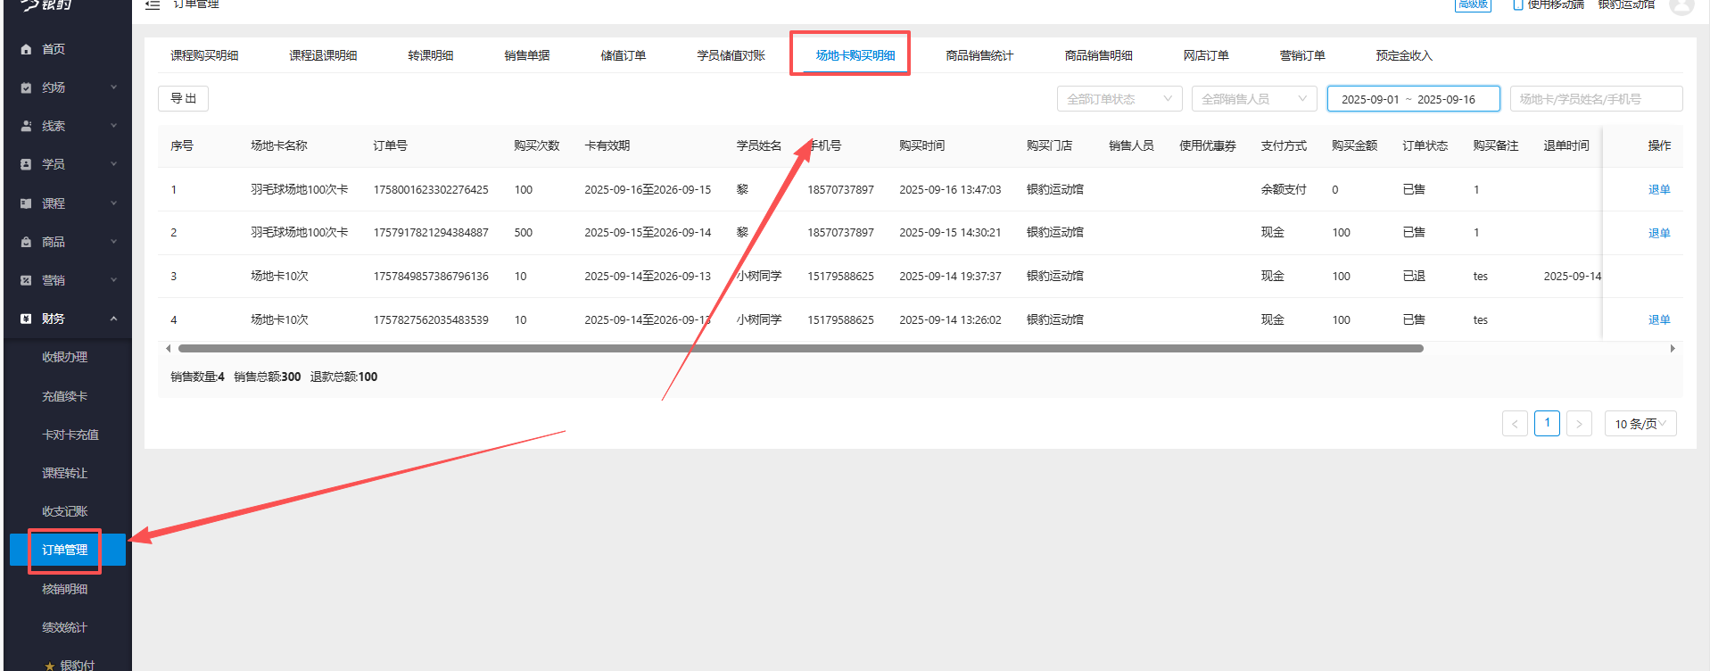Open 收银办理 in the finance submenu

(65, 357)
